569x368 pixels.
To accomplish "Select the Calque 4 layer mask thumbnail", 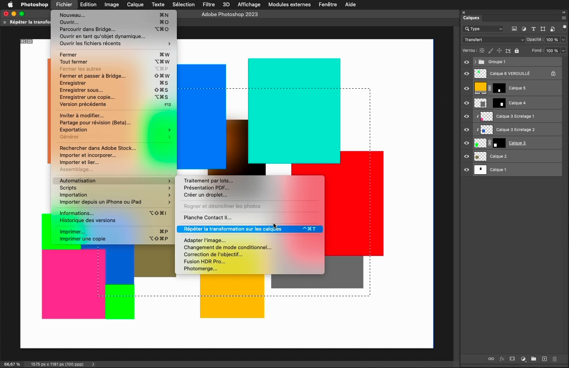I will (x=499, y=103).
